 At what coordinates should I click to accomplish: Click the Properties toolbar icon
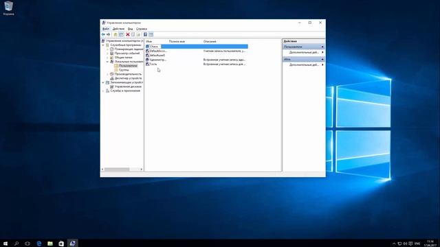(133, 34)
